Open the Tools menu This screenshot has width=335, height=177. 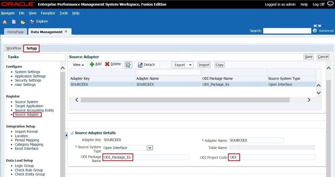(63, 13)
